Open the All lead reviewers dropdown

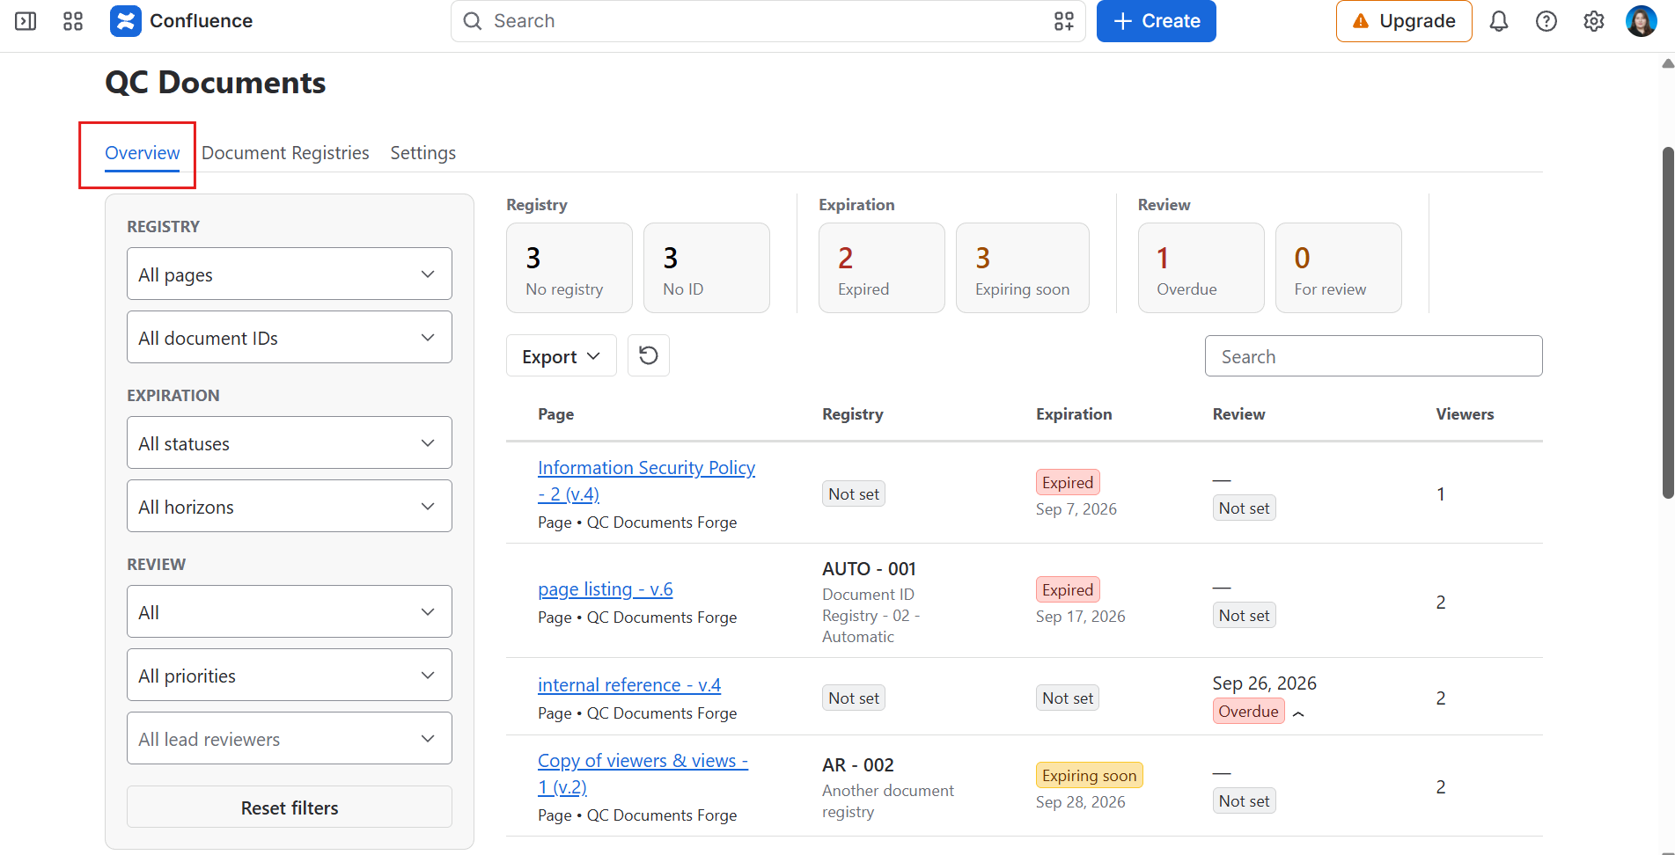(x=290, y=738)
